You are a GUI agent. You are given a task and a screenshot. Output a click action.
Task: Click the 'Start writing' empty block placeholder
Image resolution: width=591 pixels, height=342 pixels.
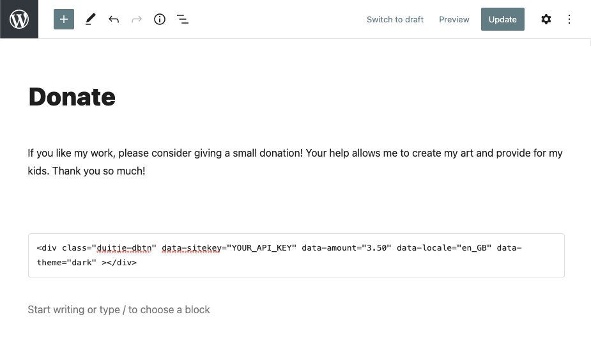click(x=119, y=309)
